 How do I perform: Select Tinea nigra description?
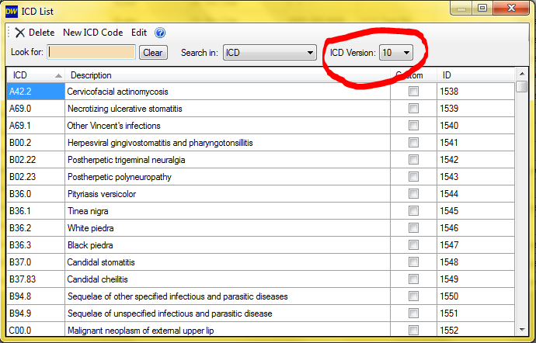pos(88,211)
